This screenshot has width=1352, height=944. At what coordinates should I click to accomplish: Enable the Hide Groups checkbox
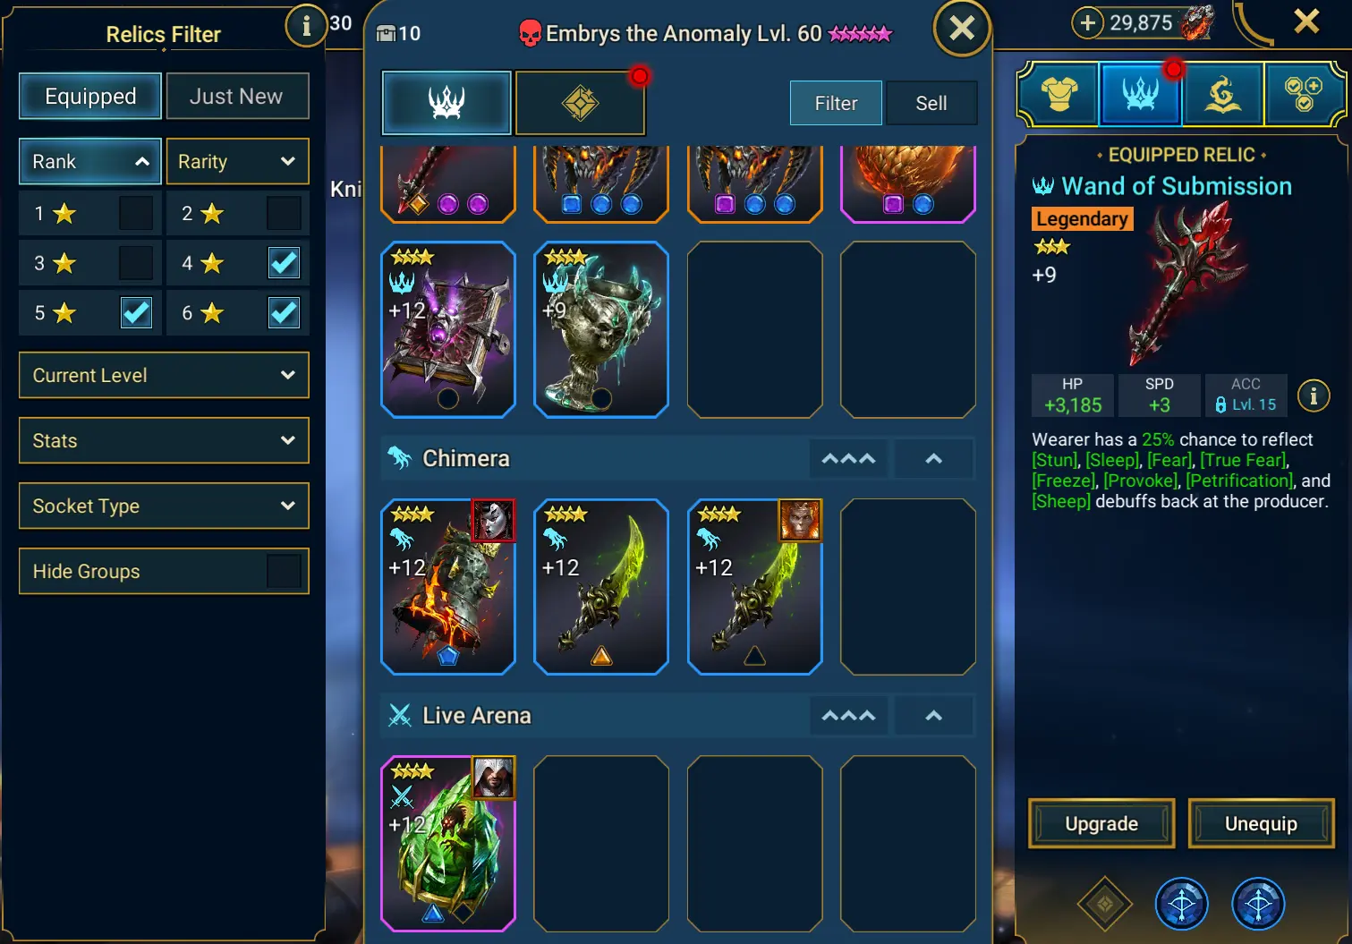284,571
